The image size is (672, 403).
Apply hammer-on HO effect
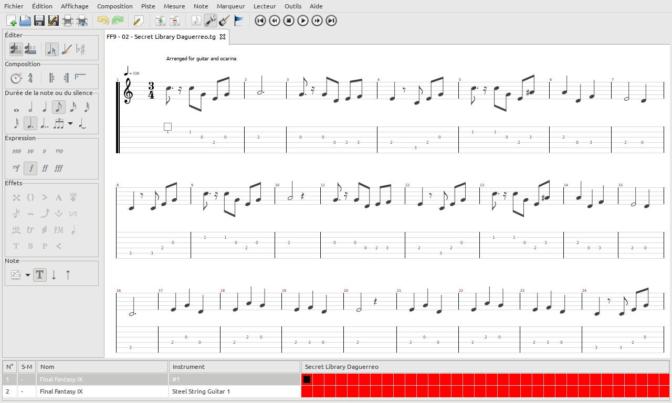[16, 230]
